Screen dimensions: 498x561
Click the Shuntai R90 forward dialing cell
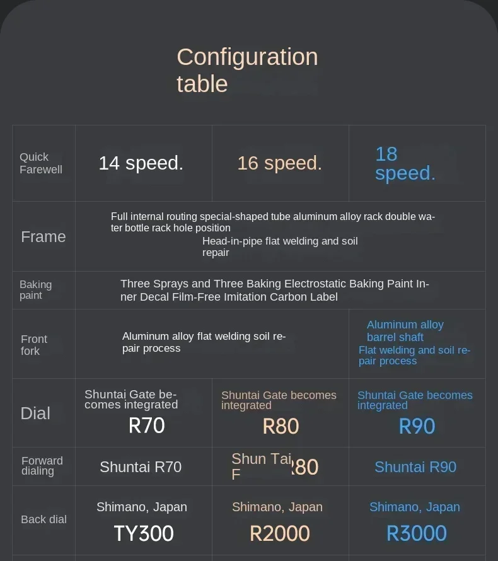(415, 467)
